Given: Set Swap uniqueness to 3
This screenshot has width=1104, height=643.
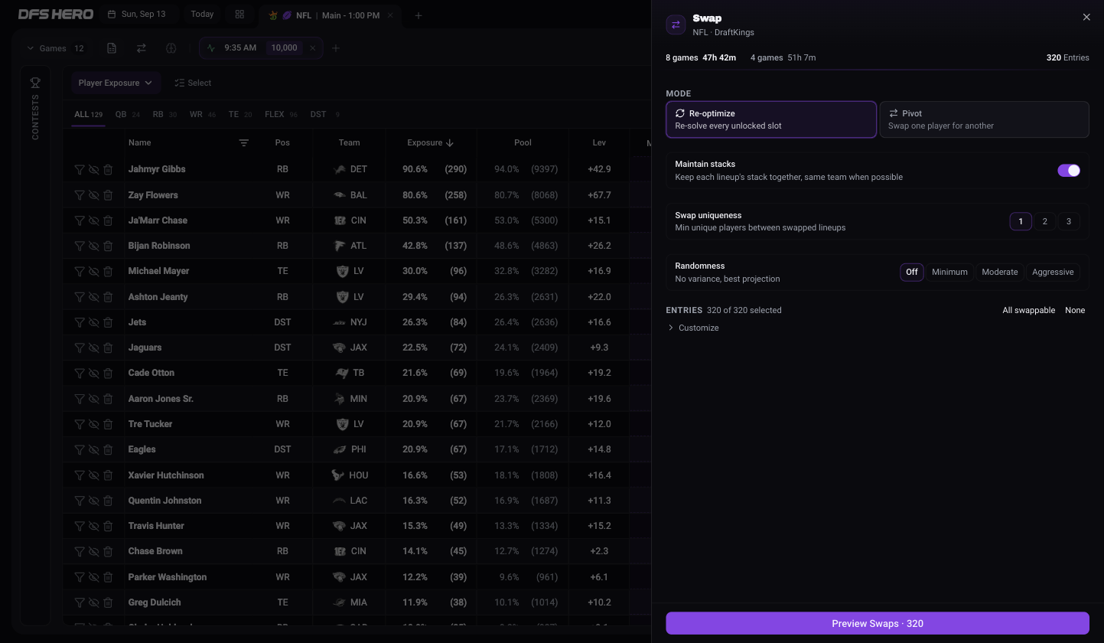Looking at the screenshot, I should click(1069, 221).
